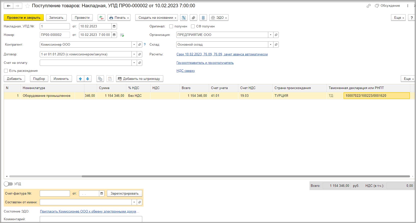Open calendar for Номер date field

coord(114,35)
